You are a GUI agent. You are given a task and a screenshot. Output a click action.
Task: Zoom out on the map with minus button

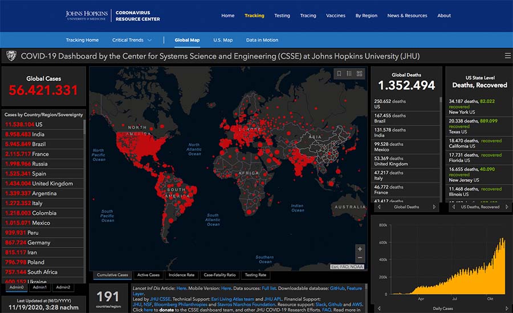(360, 258)
